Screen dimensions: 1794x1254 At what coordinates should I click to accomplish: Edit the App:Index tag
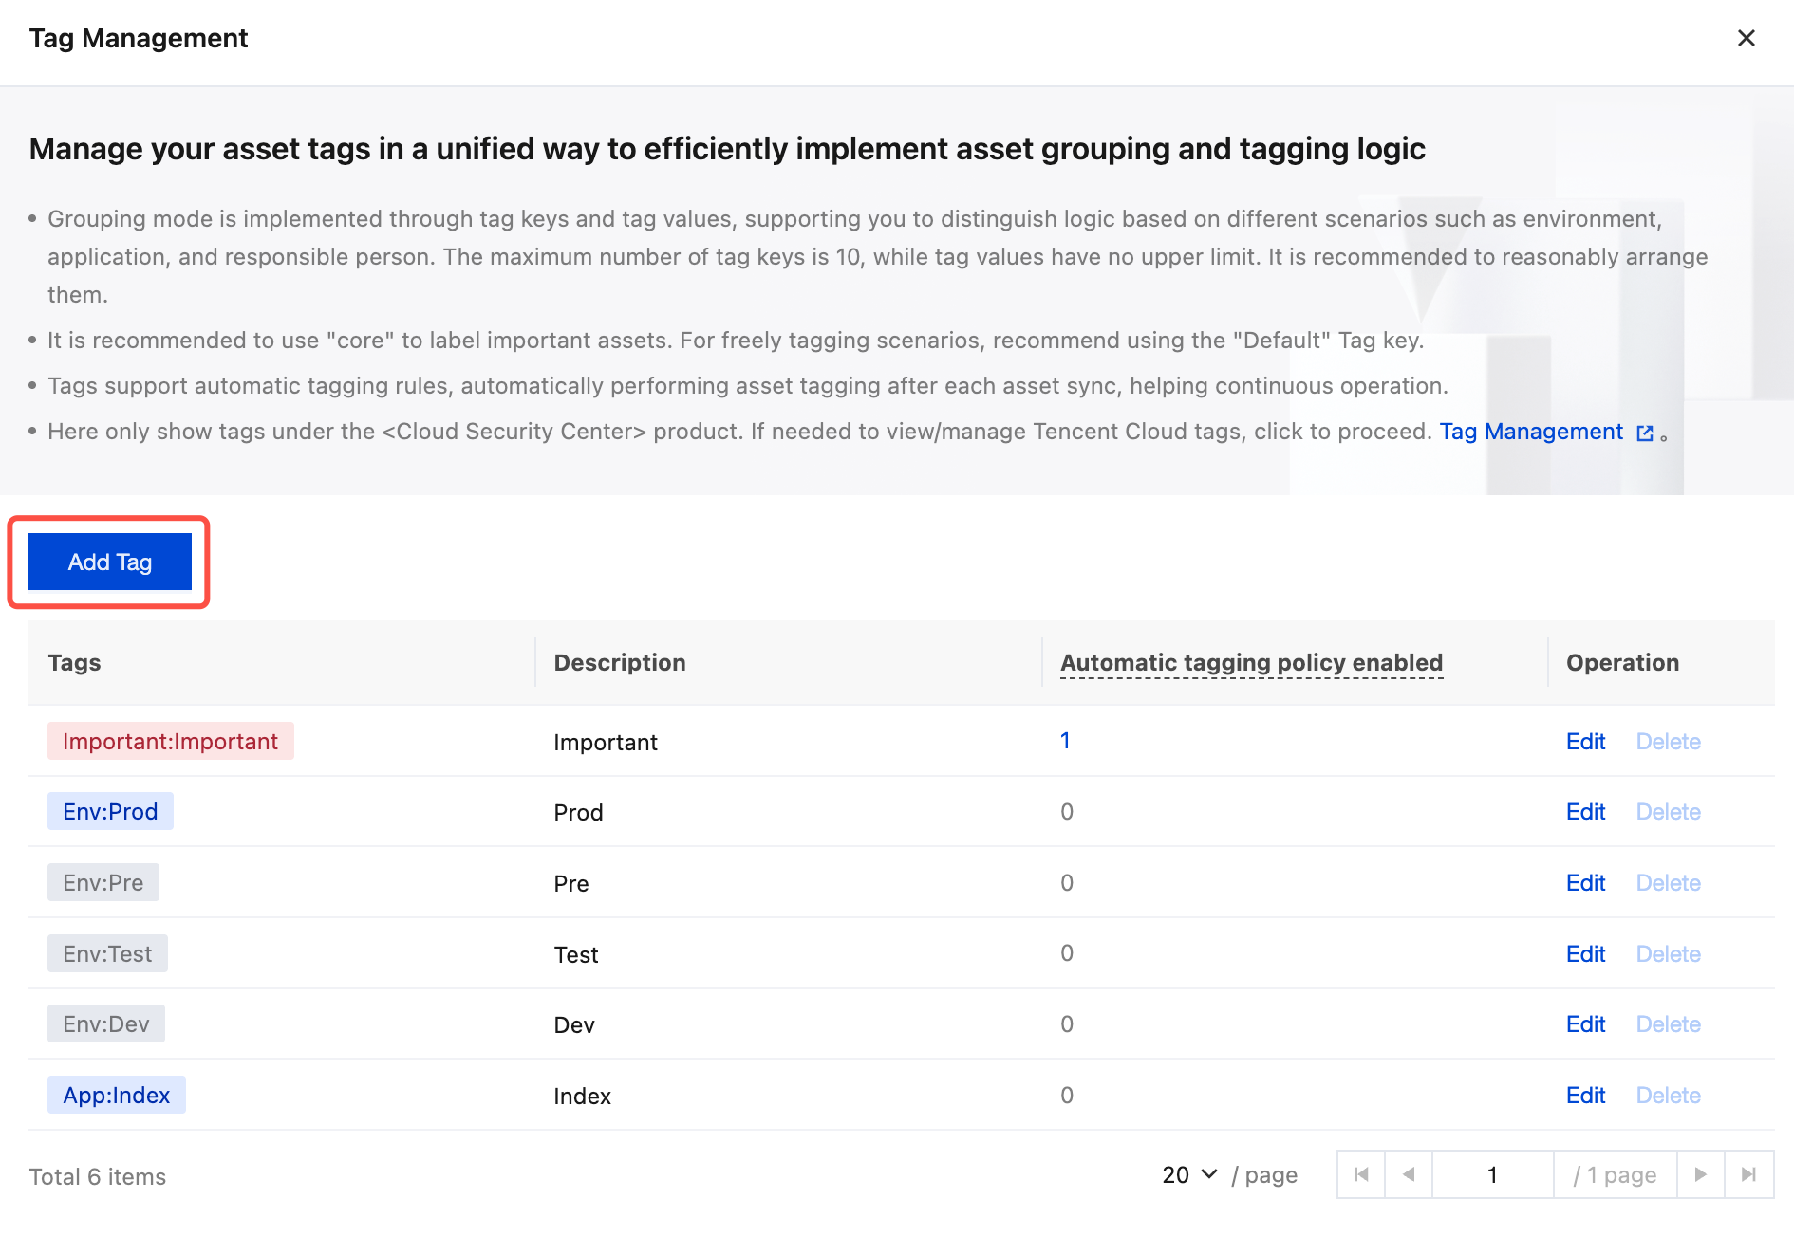click(1585, 1096)
